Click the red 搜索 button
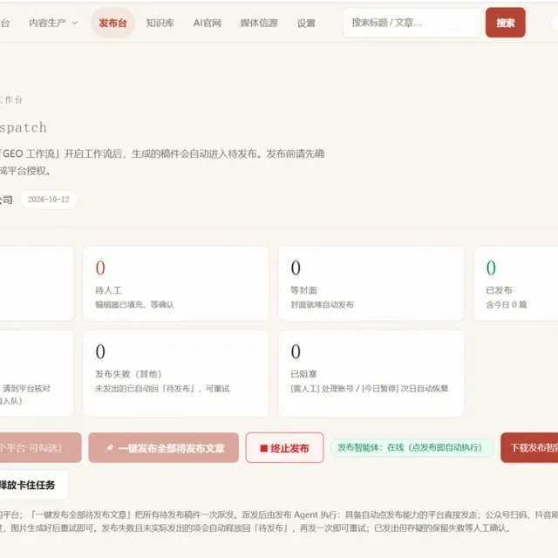This screenshot has width=558, height=558. click(x=506, y=23)
